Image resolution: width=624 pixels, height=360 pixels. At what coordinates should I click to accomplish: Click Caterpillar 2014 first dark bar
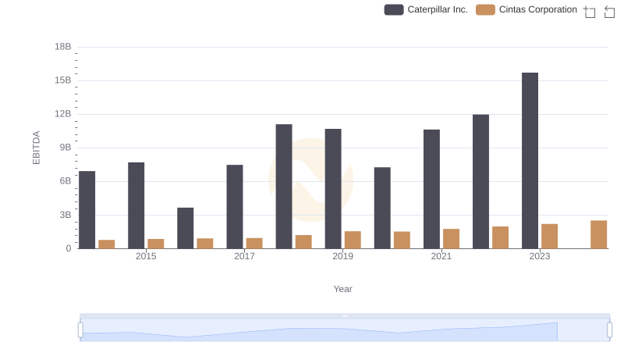pyautogui.click(x=87, y=210)
